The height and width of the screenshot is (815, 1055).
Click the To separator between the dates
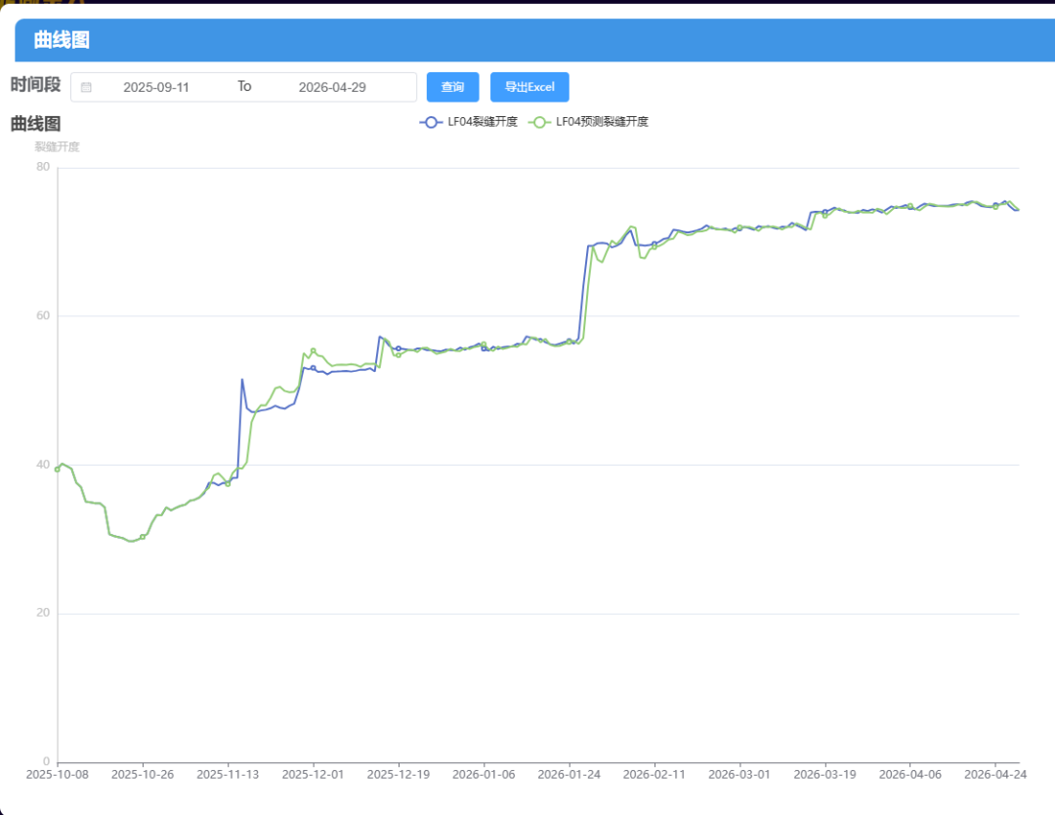[x=244, y=86]
